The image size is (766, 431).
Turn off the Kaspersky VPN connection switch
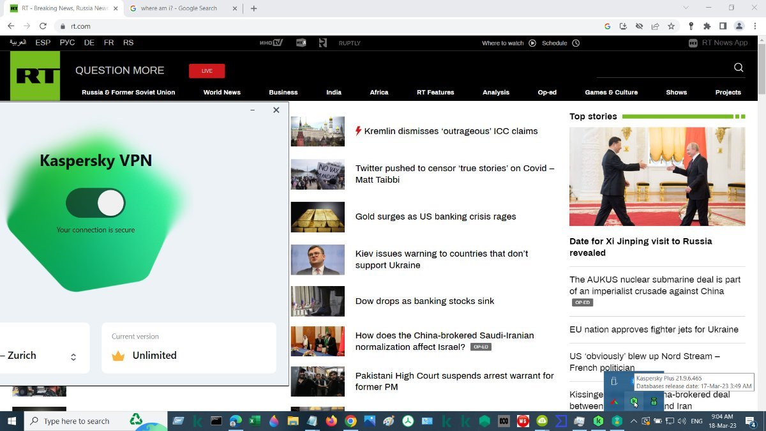click(96, 203)
